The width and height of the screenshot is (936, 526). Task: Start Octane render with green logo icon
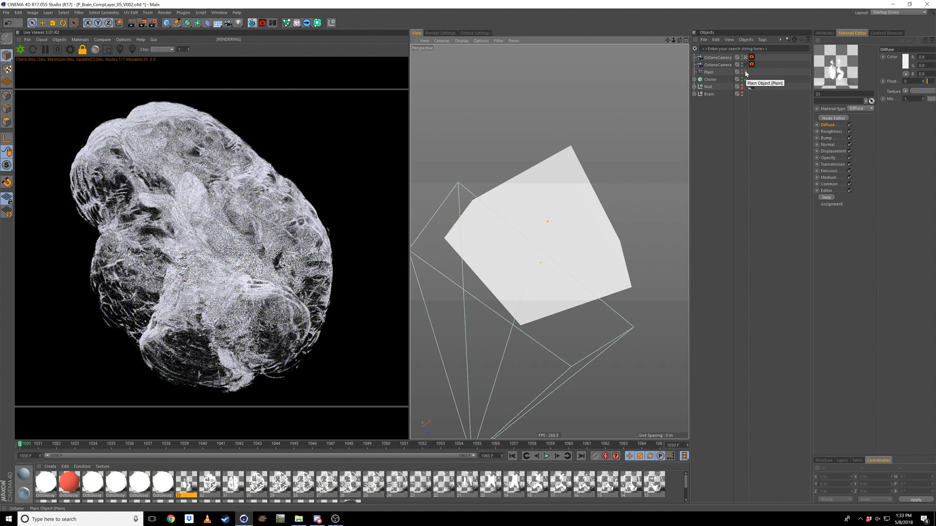(x=20, y=49)
